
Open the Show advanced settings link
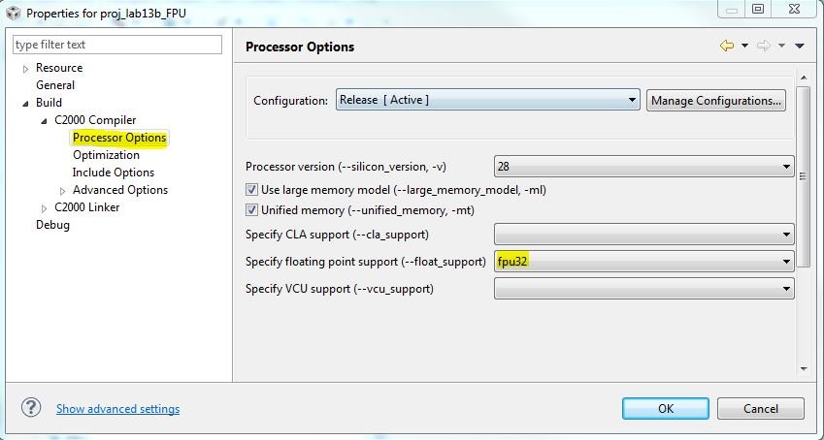tap(117, 409)
